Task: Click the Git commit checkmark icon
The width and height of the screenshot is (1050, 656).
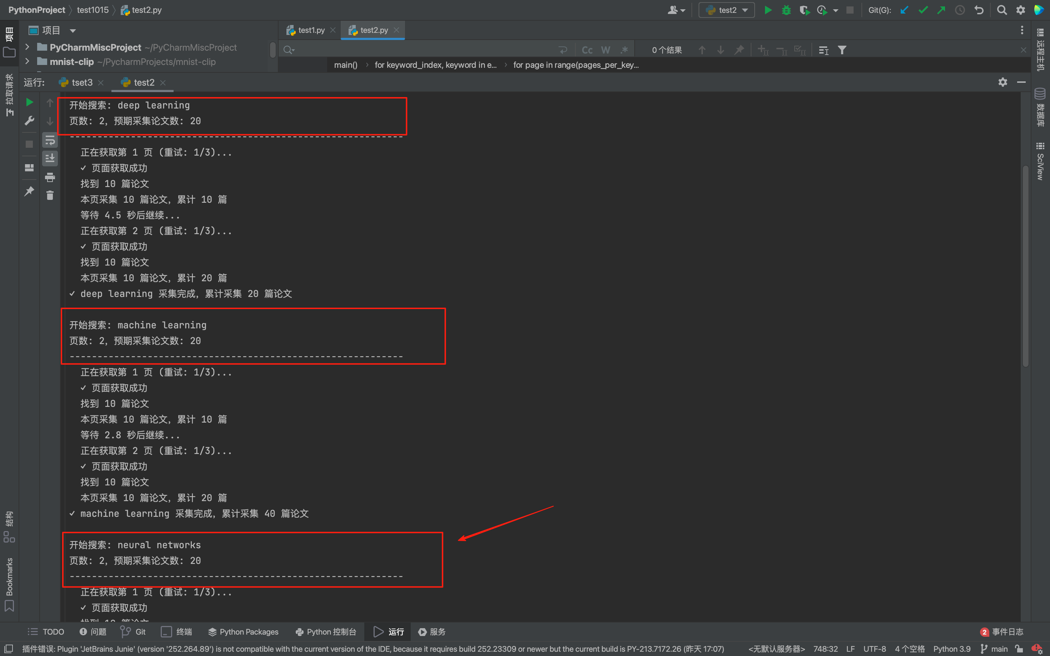Action: click(x=923, y=10)
